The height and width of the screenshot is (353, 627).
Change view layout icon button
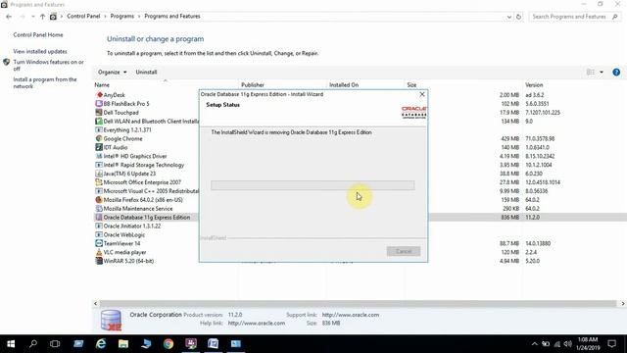coord(591,72)
